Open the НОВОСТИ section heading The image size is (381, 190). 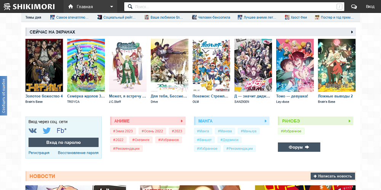point(43,176)
